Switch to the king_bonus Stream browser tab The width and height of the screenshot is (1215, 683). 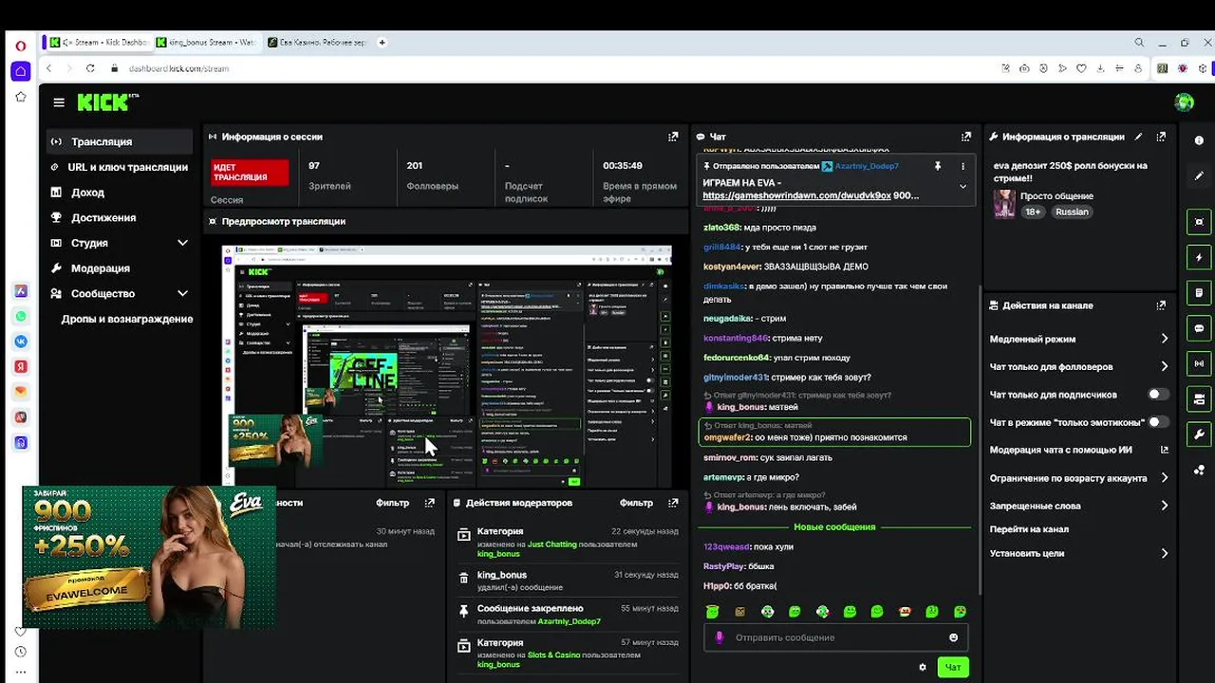tap(205, 42)
